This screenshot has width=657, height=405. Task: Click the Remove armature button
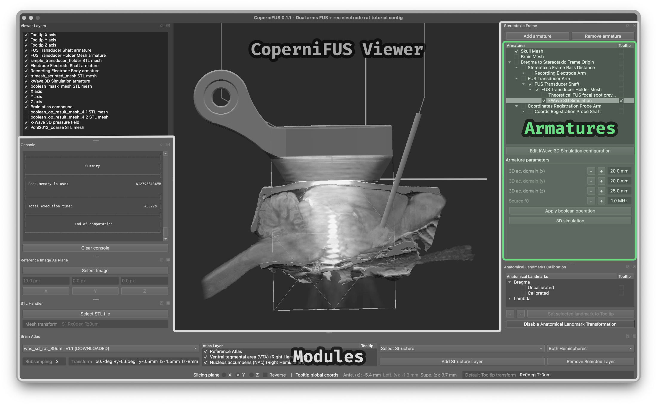[603, 36]
